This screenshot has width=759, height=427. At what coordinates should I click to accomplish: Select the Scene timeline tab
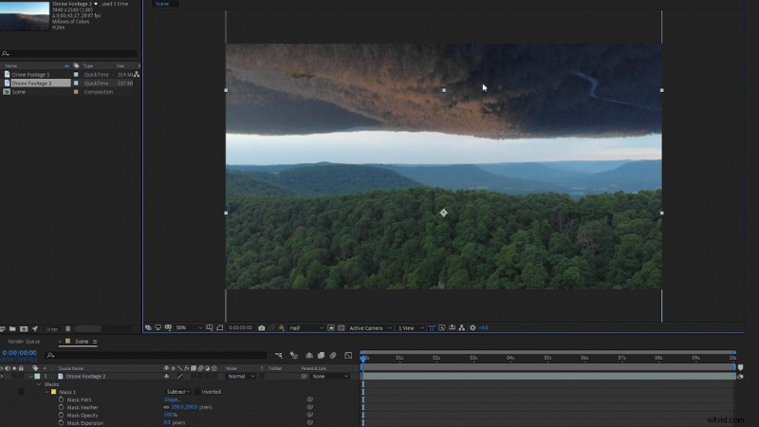[x=82, y=342]
